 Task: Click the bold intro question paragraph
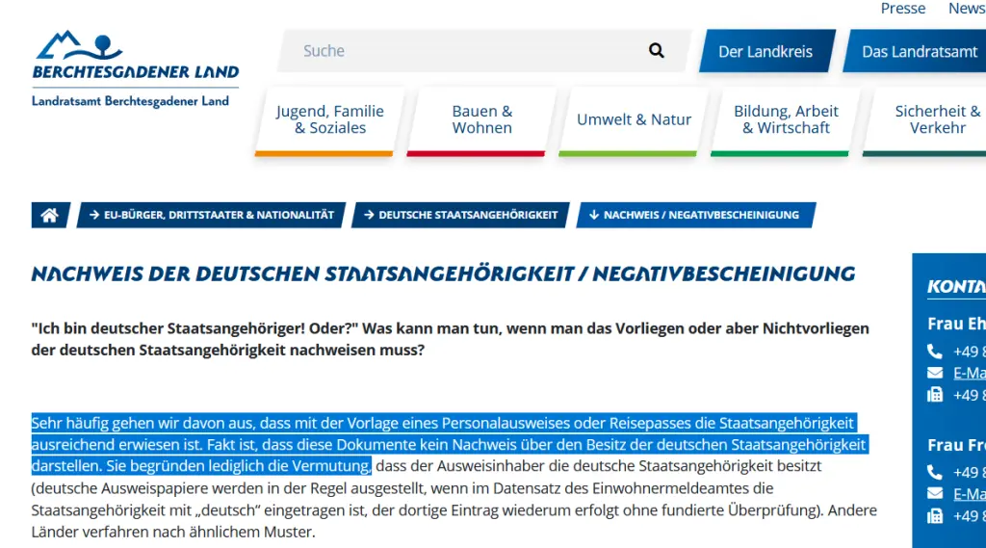point(451,339)
